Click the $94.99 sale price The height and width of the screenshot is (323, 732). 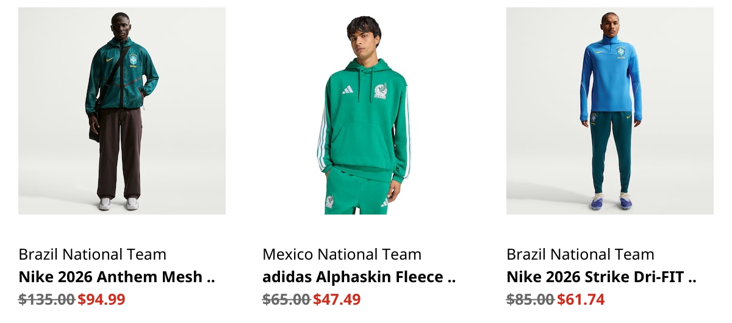(x=101, y=300)
